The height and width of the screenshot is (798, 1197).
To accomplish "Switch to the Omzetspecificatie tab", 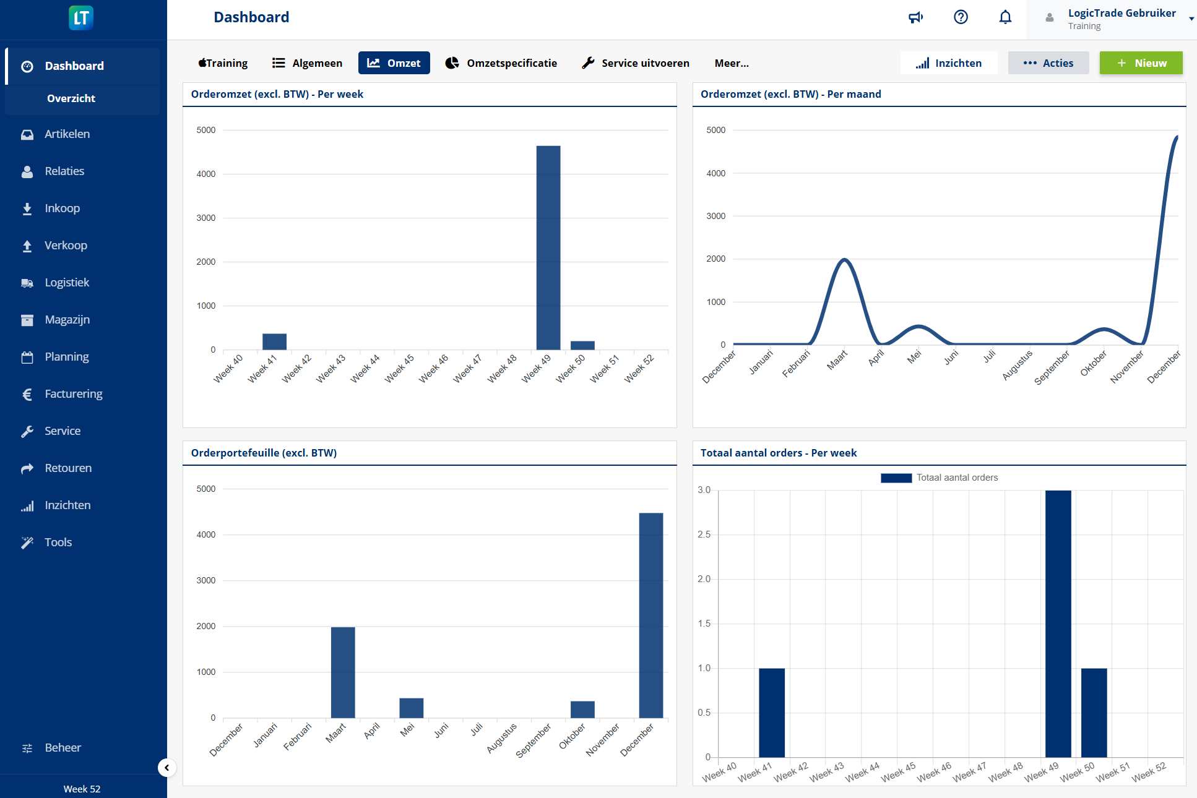I will 501,62.
